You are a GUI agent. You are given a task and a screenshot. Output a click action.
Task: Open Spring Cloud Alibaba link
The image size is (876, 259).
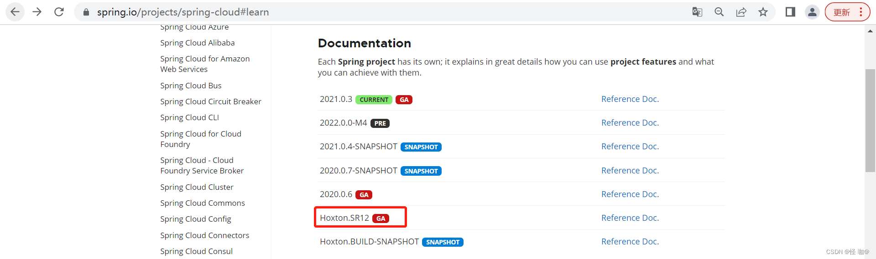tap(198, 43)
